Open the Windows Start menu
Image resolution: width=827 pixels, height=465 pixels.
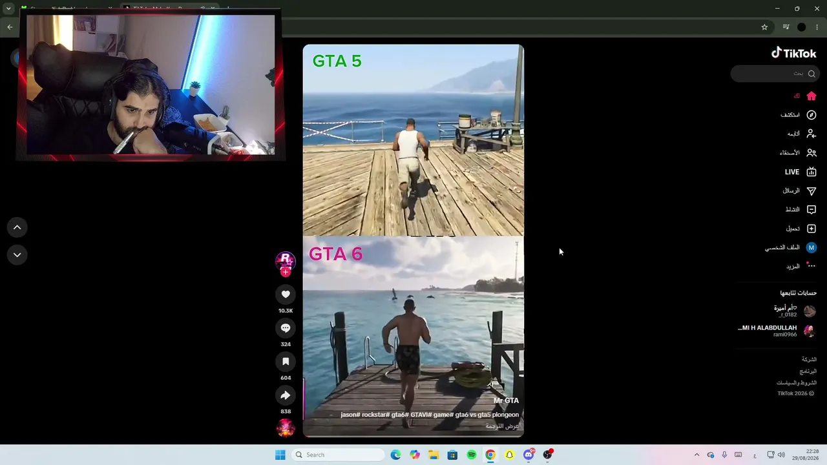tap(280, 455)
